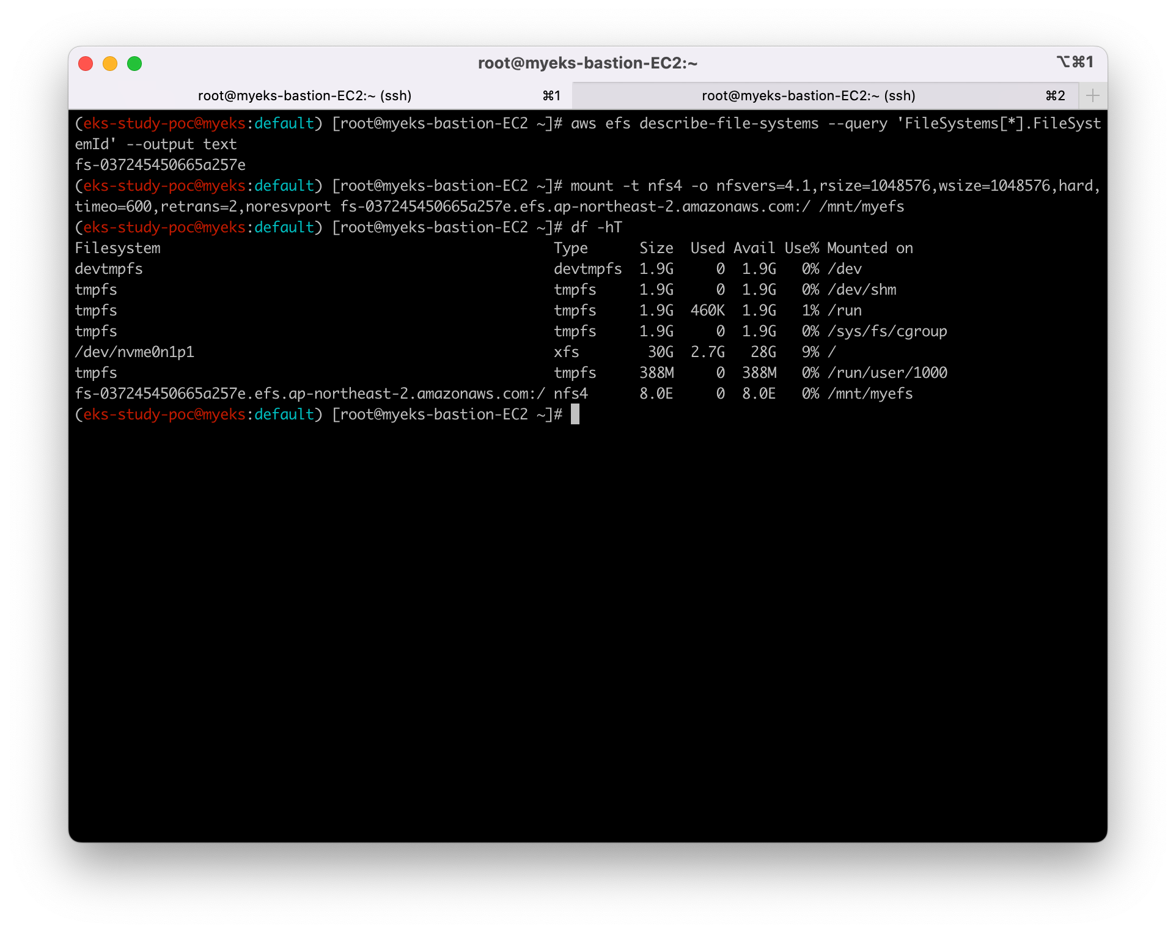Click the 'Mounted on' column header
1176x933 pixels.
[870, 248]
